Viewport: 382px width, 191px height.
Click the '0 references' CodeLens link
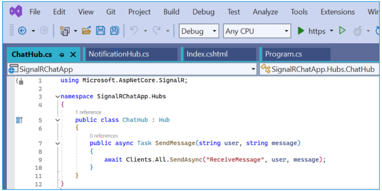(x=104, y=136)
